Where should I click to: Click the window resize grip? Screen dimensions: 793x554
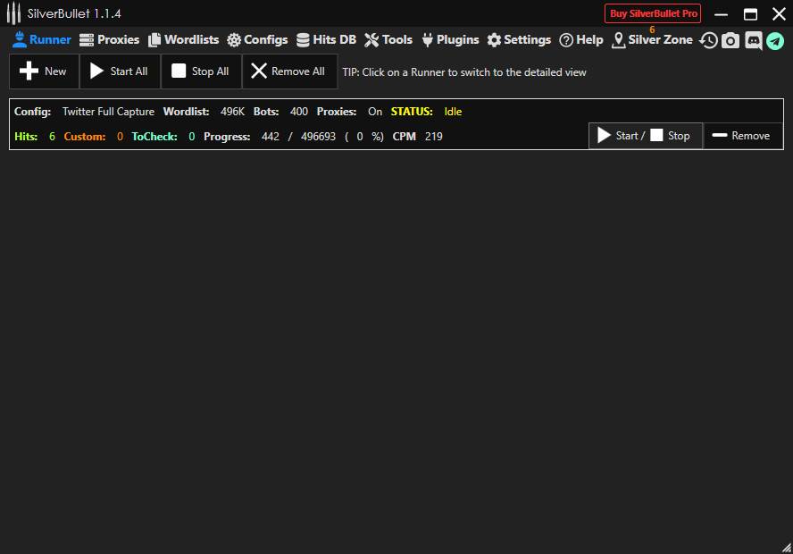point(787,548)
